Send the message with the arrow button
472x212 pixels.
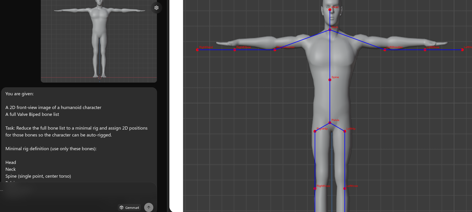tap(149, 207)
